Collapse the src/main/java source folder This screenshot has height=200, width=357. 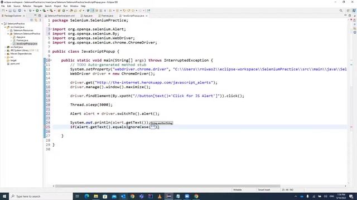pyautogui.click(x=5, y=27)
